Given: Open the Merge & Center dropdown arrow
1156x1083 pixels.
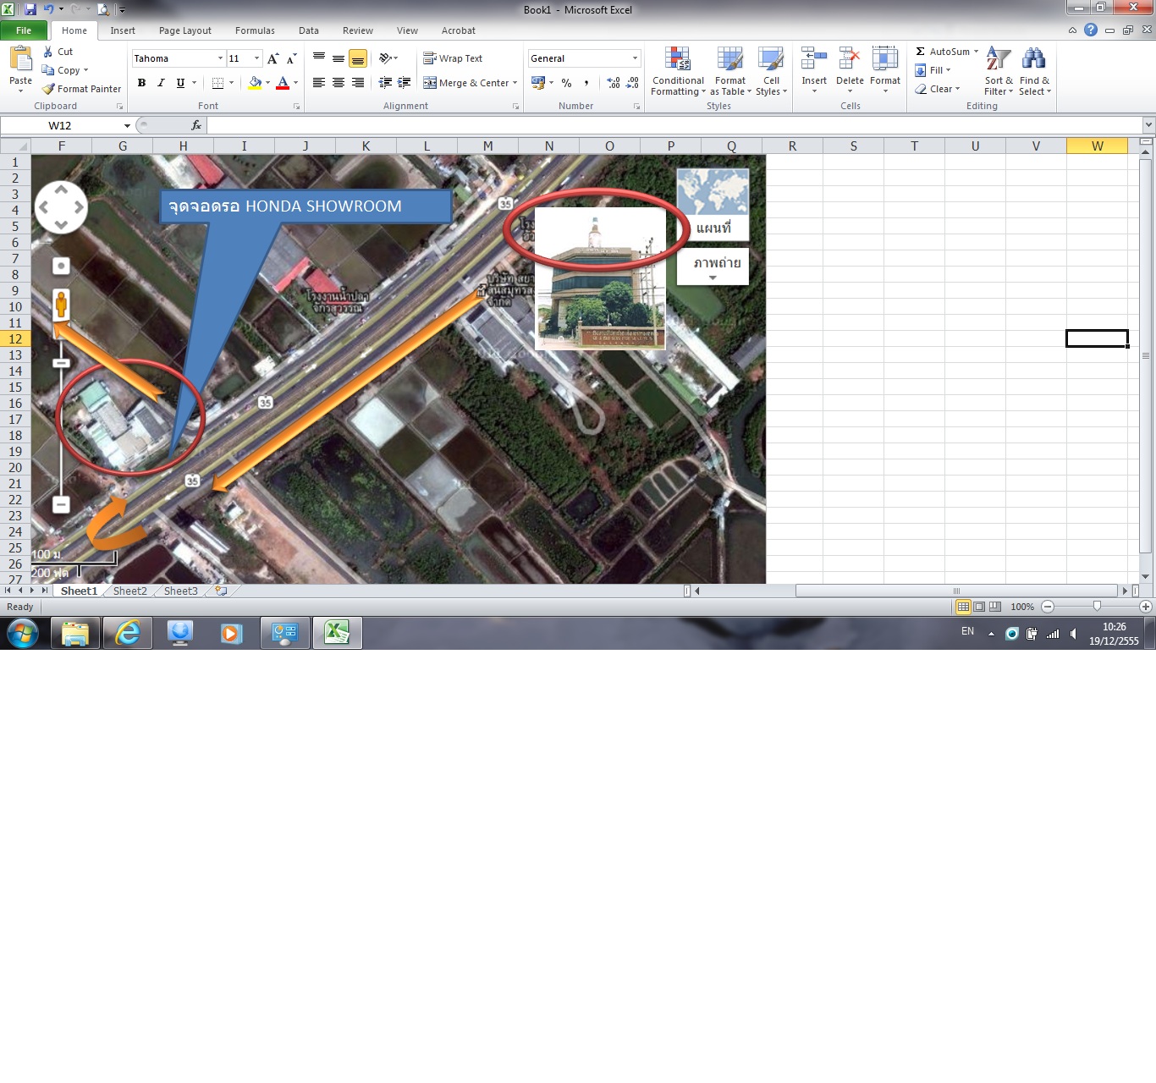Looking at the screenshot, I should point(515,83).
